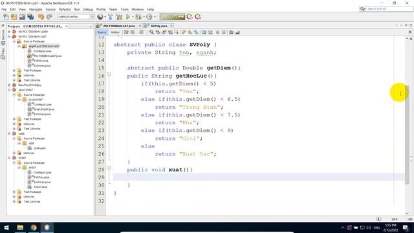Viewport: 414px width, 233px height.
Task: Expand the BieuThucChinhQuy project node
Action: (x=9, y=85)
